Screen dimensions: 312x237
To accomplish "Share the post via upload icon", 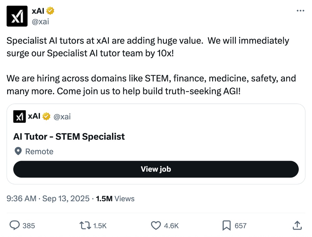I will coord(297,225).
